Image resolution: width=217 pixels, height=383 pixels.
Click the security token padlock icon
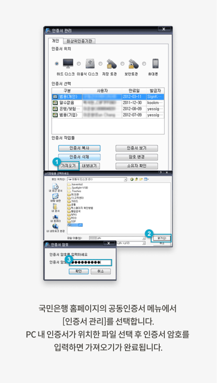pyautogui.click(x=133, y=64)
